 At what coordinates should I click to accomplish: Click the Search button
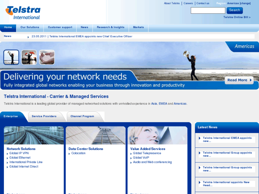click(234, 10)
